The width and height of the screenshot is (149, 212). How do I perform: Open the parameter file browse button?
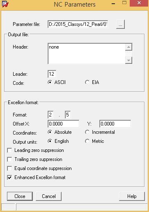120,24
